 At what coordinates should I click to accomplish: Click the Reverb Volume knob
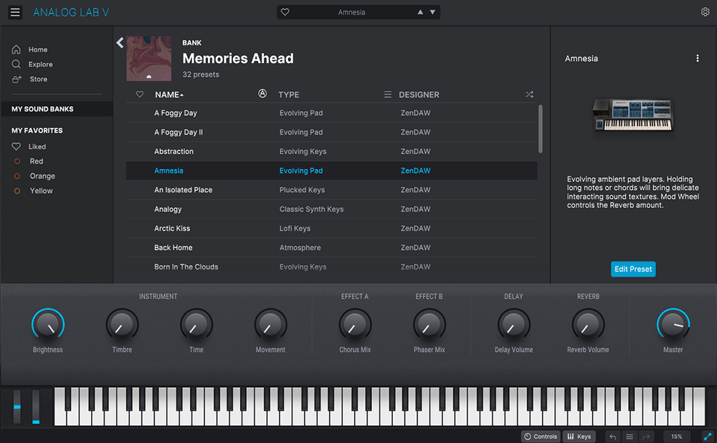point(588,325)
